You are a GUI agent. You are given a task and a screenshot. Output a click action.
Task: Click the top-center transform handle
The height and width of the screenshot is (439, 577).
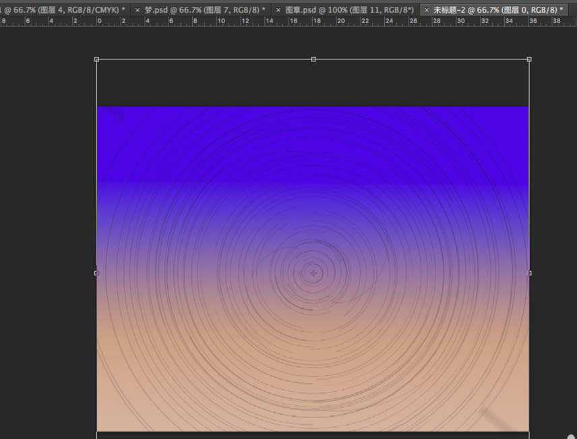click(x=313, y=59)
